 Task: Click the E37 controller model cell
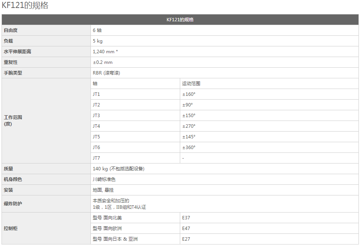coord(186,217)
